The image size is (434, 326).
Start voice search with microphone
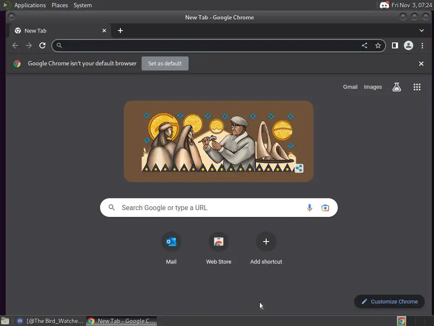(x=309, y=208)
